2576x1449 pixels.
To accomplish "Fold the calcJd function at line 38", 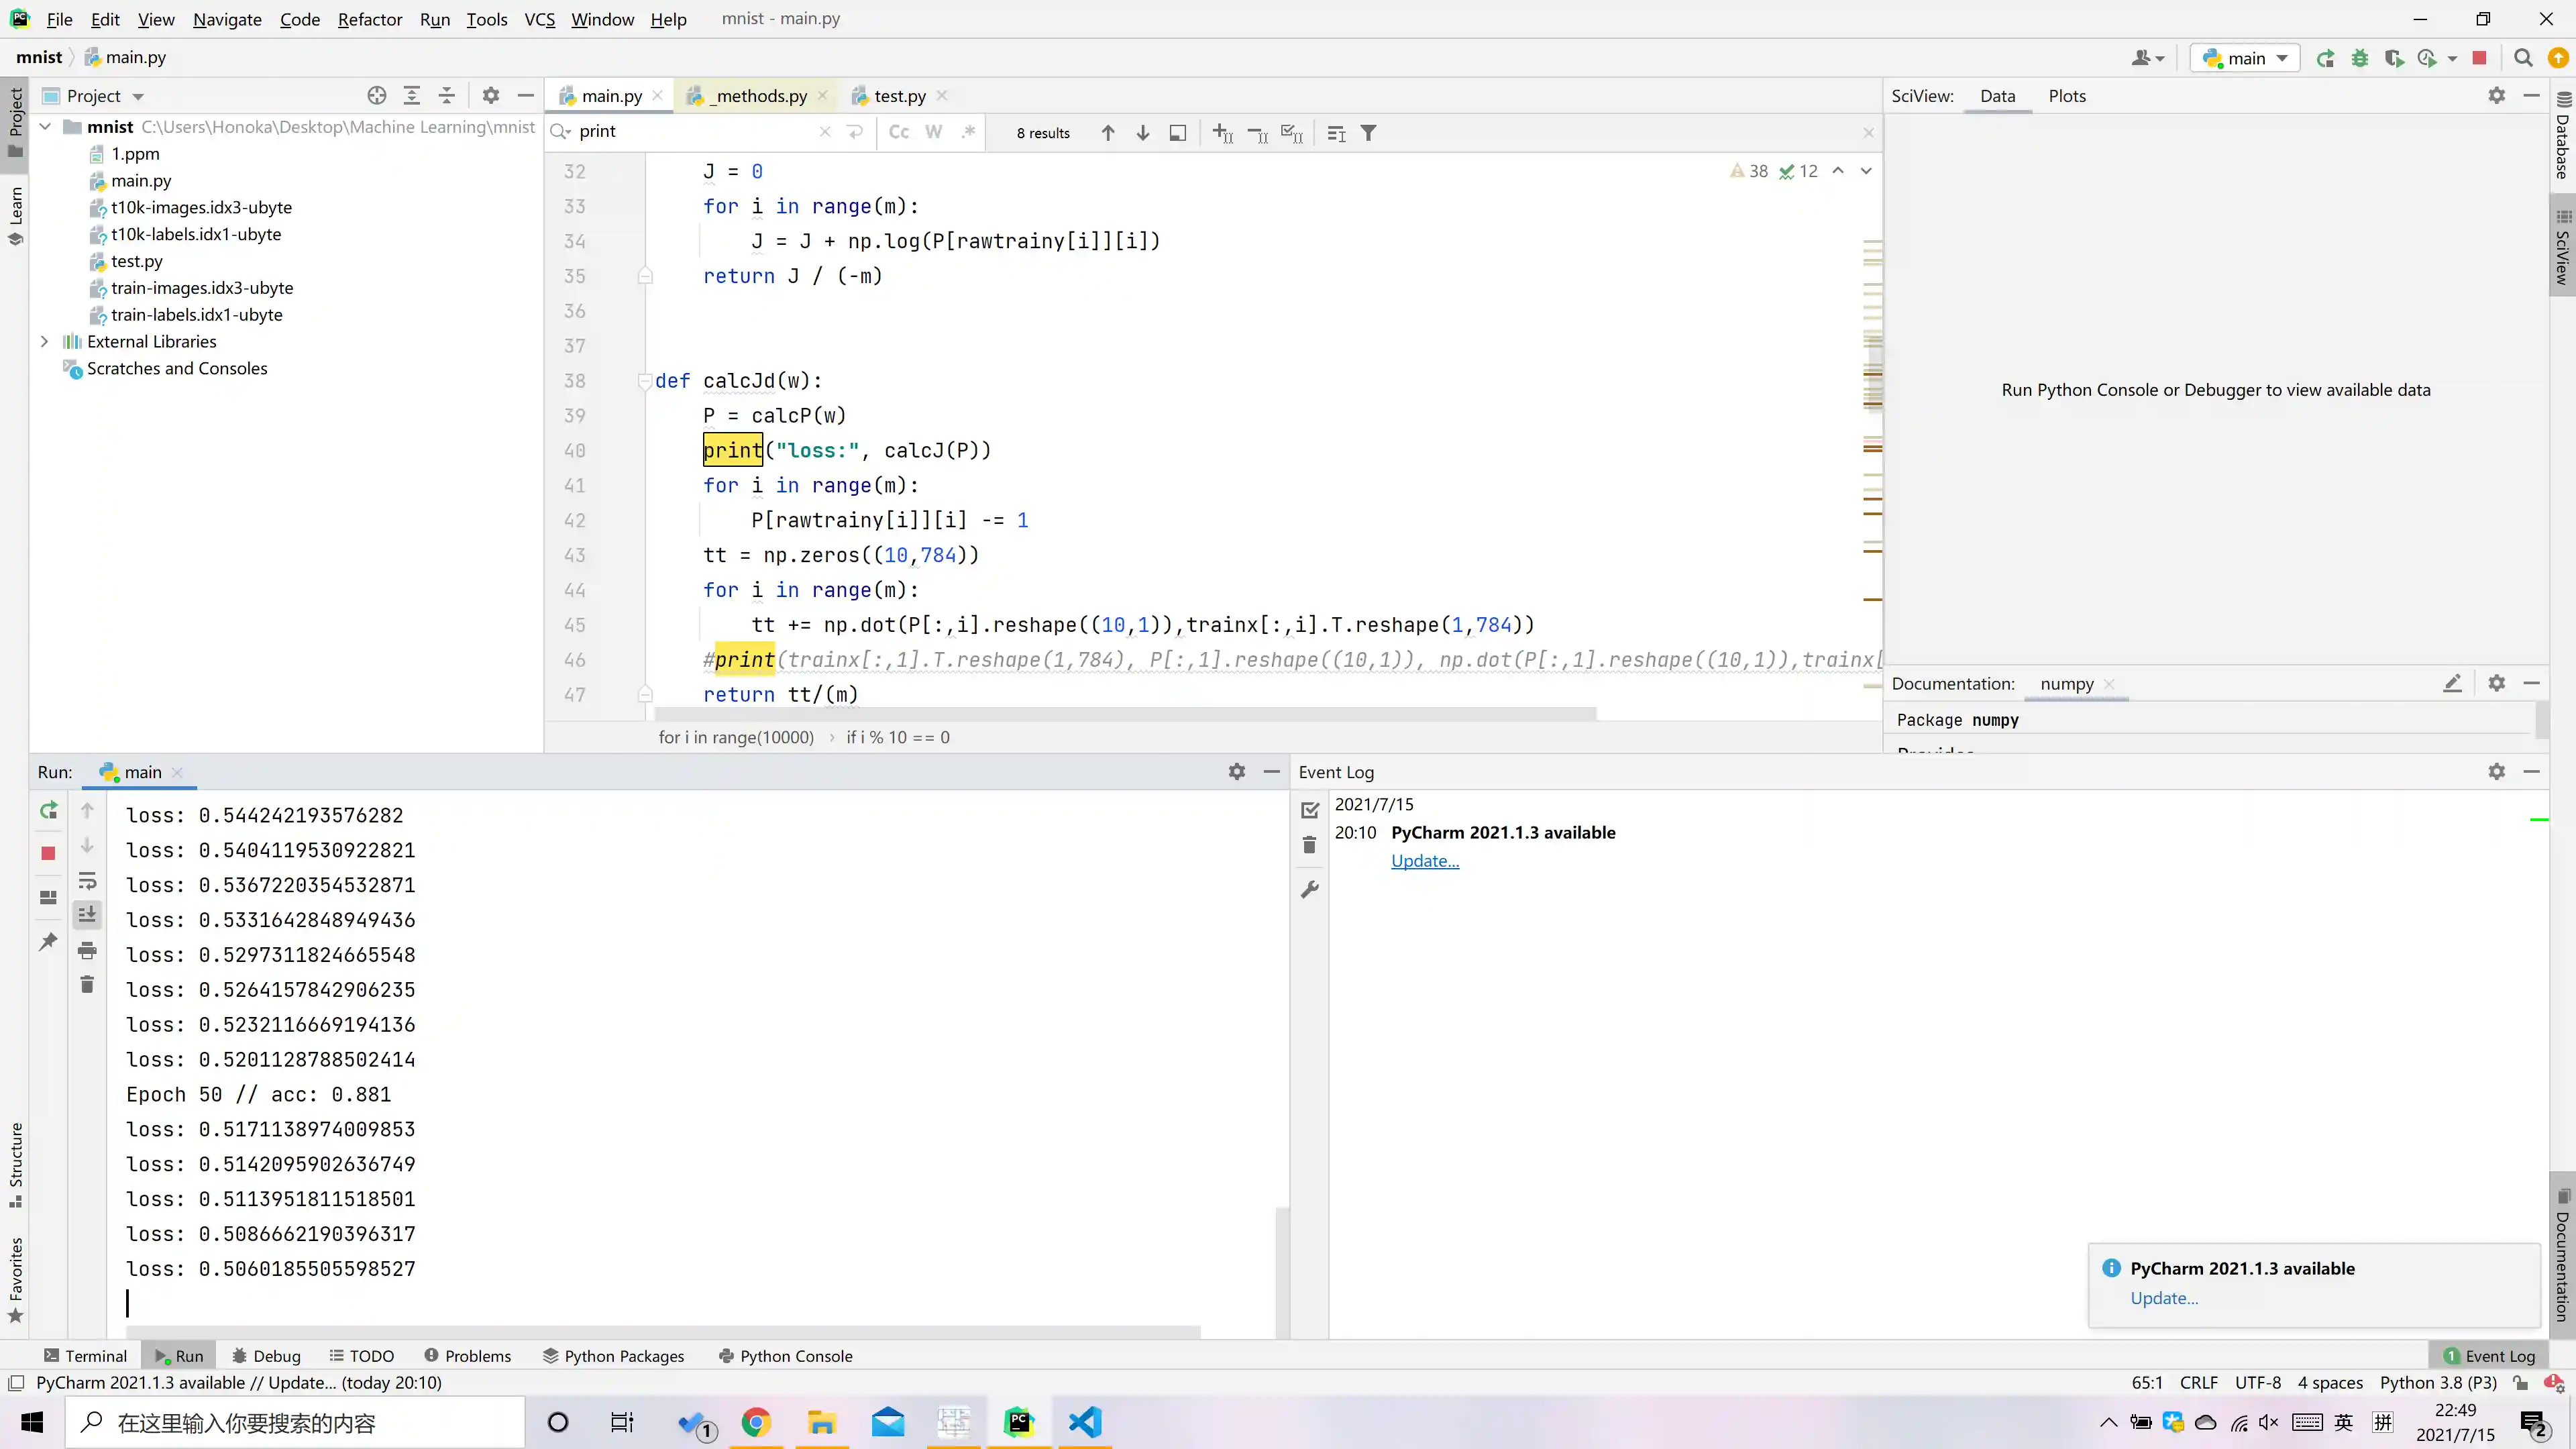I will tap(645, 381).
